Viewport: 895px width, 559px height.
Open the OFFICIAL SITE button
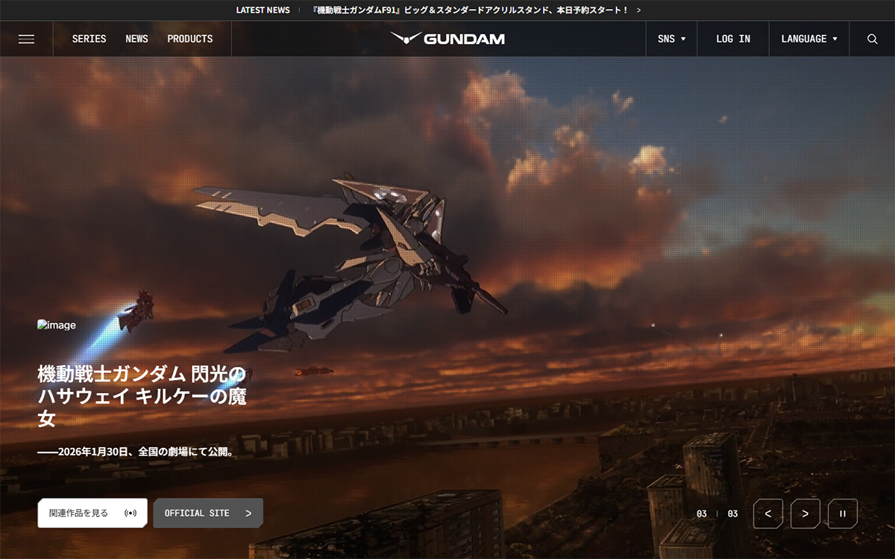click(208, 513)
